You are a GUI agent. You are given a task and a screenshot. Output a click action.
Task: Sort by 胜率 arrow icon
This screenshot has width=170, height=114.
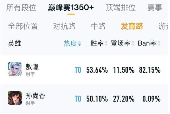pos(106,43)
